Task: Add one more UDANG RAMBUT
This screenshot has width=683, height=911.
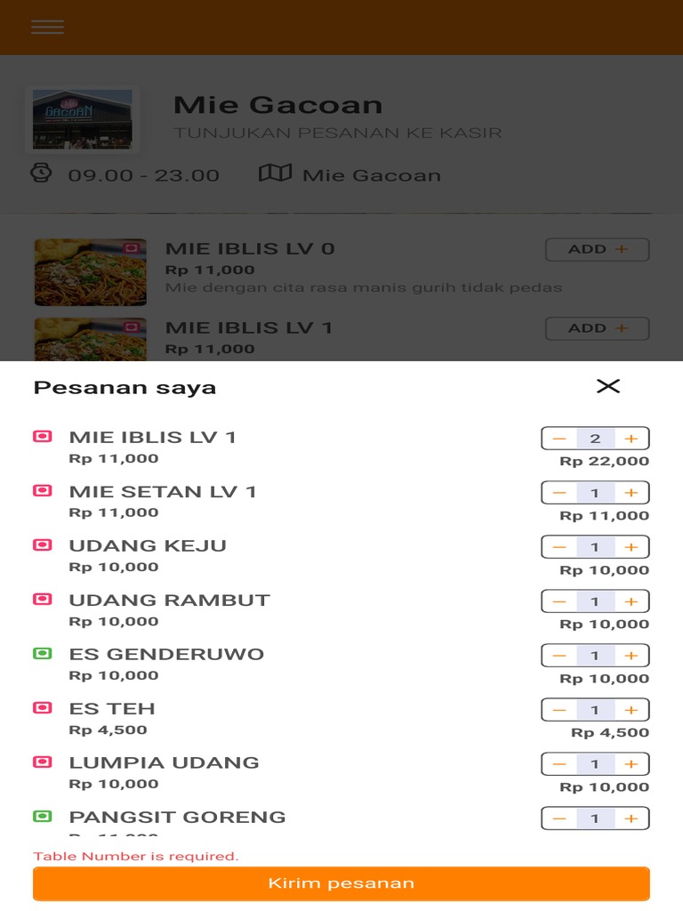Action: [x=631, y=601]
